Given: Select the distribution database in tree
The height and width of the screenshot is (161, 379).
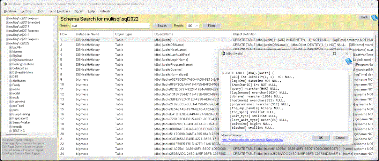Looking at the screenshot, I should pos(19,81).
